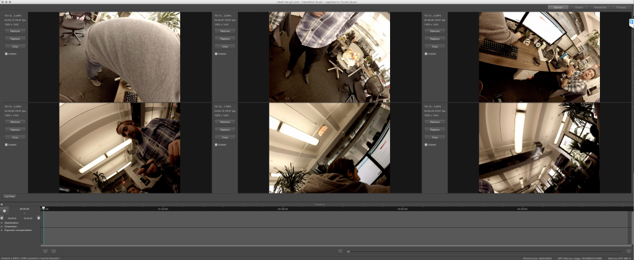
Task: Crop the standing plaid-shirt legs source video
Action: pyautogui.click(x=225, y=46)
